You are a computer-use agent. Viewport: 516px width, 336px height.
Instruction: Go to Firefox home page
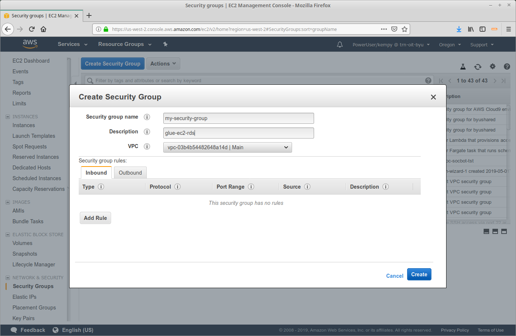43,29
